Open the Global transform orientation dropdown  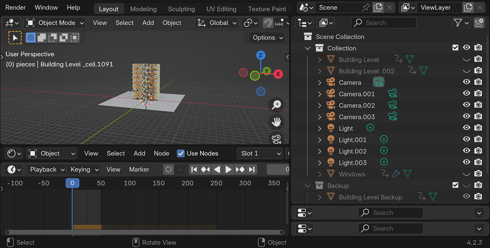click(x=217, y=23)
